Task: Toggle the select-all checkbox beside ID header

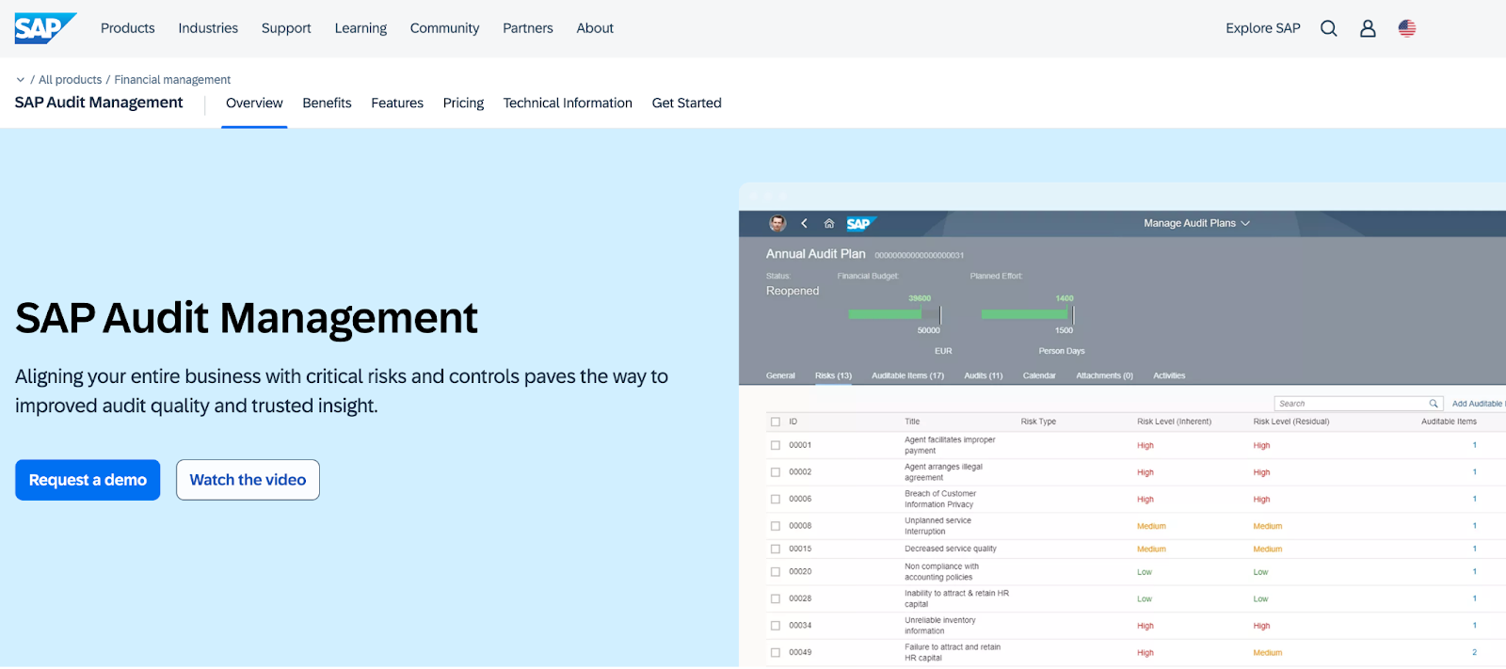Action: coord(776,422)
